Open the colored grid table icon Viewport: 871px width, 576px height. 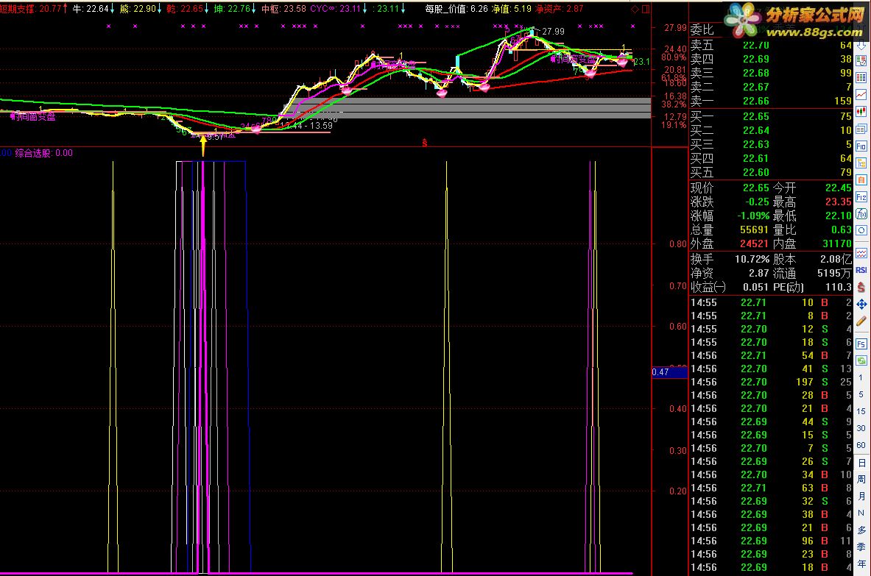861,77
